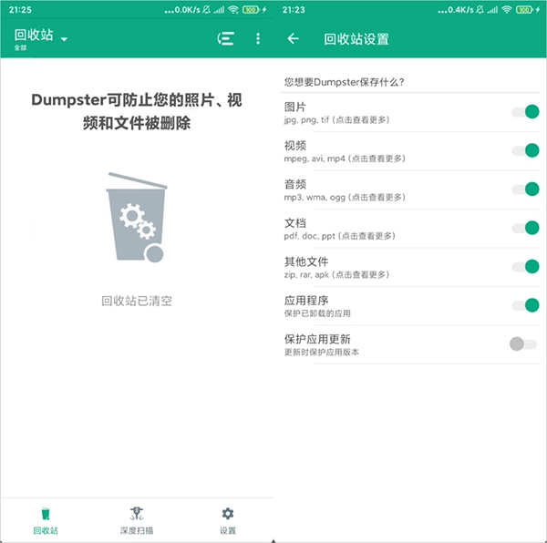Switch to the 深度扫描 tab label

[137, 530]
